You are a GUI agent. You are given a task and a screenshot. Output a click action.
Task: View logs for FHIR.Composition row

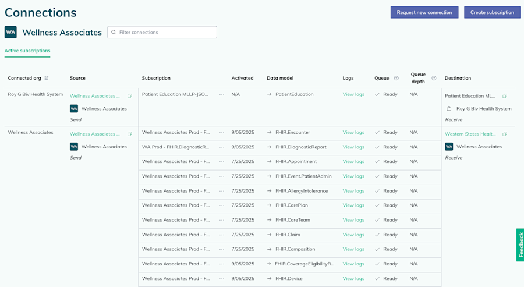point(353,249)
